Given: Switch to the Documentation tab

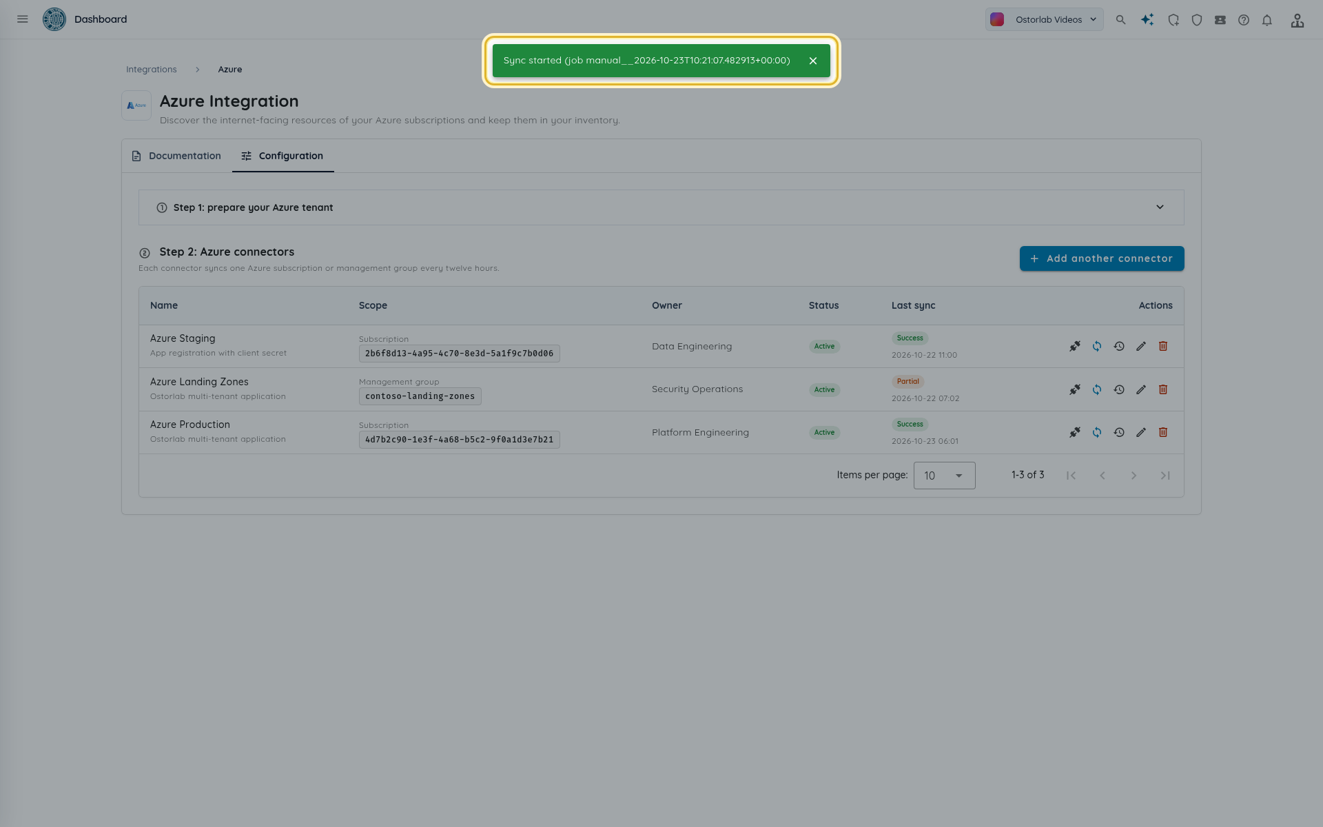Looking at the screenshot, I should (176, 156).
